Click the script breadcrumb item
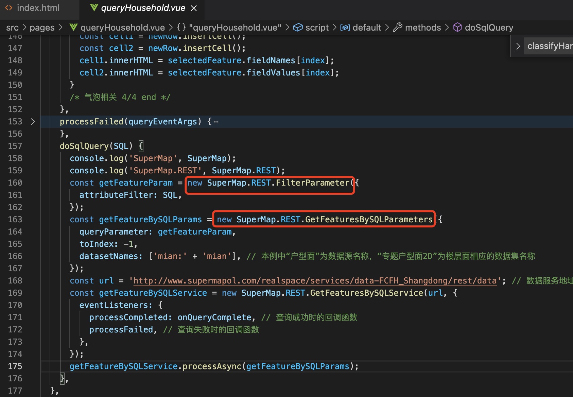 tap(317, 28)
